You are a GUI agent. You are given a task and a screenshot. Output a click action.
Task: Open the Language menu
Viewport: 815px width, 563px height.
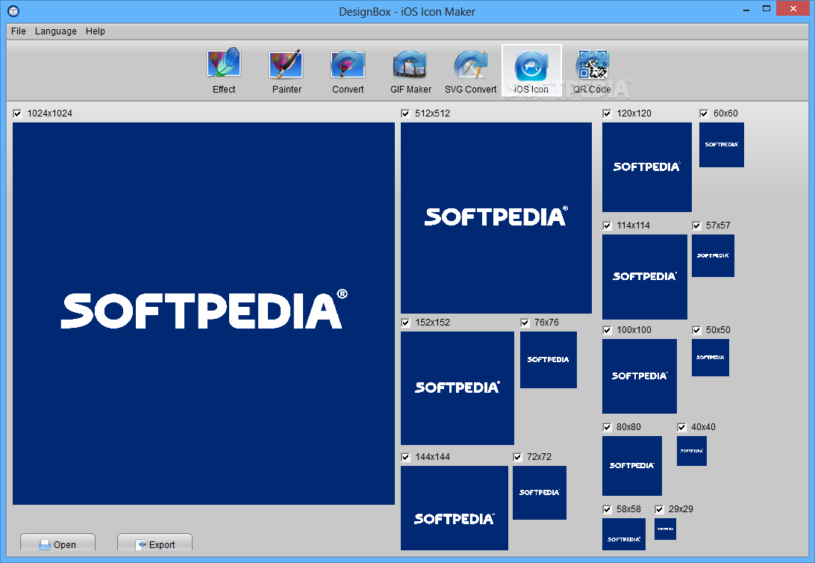(56, 31)
